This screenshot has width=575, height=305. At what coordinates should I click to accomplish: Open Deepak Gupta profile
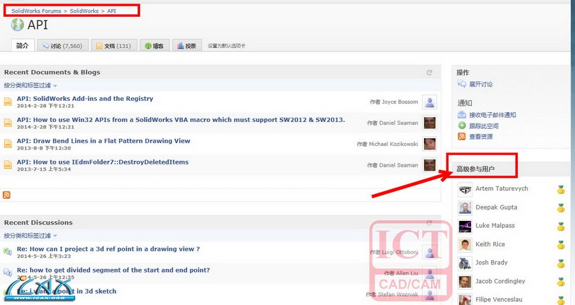(x=496, y=207)
